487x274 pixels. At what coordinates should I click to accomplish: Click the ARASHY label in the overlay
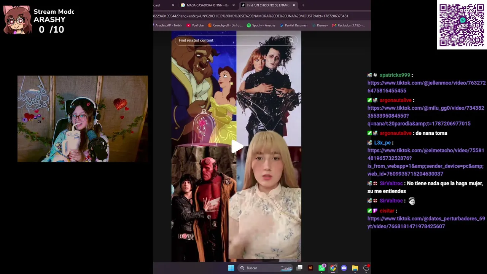click(49, 20)
